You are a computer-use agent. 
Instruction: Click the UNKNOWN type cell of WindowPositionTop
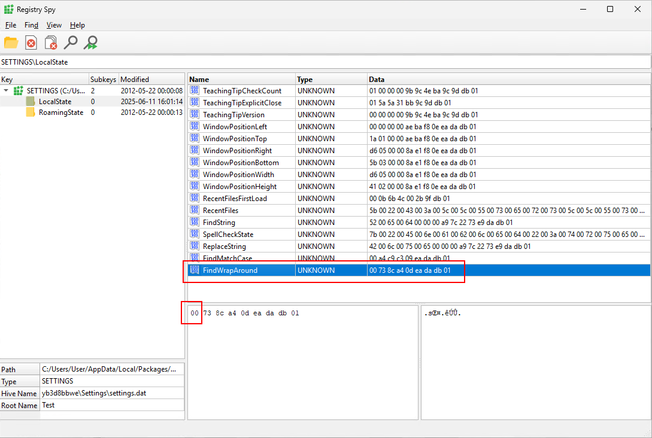click(331, 138)
